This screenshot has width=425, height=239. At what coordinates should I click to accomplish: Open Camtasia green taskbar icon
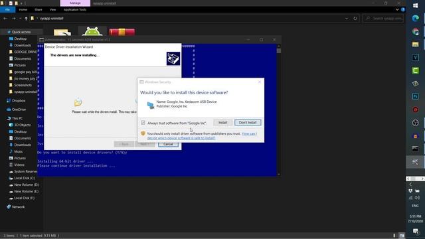(x=415, y=70)
